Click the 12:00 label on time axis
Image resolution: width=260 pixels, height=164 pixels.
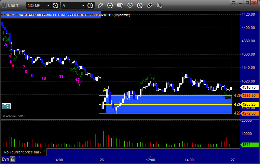151,160
